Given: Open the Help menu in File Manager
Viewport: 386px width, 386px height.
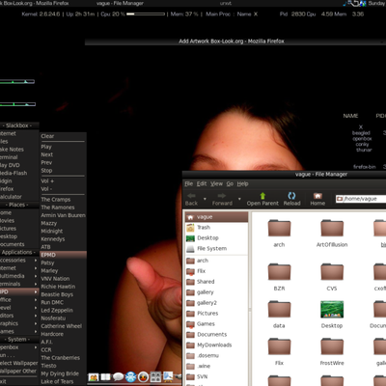Looking at the screenshot, I should [242, 183].
